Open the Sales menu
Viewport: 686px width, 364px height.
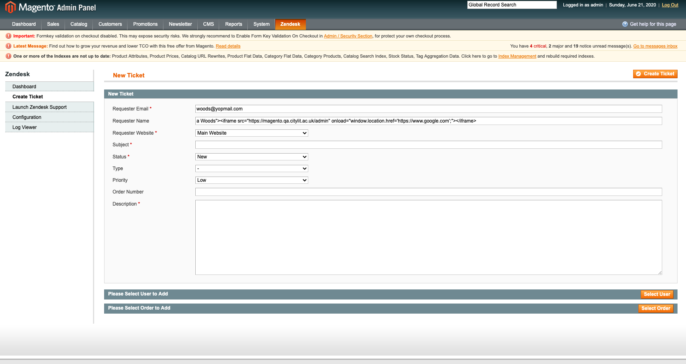(x=53, y=24)
